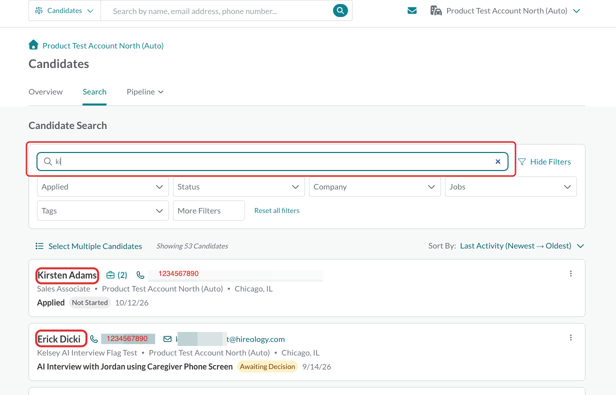Click the top global search input field

click(217, 10)
